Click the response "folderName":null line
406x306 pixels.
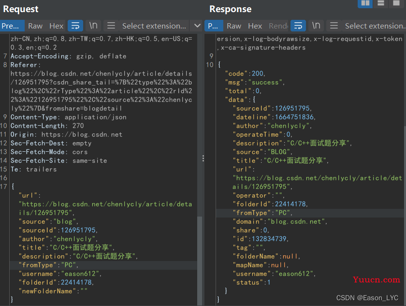tap(266, 256)
